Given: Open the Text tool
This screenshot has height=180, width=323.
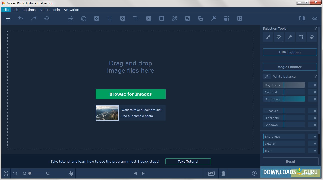Looking at the screenshot, I should [136, 18].
